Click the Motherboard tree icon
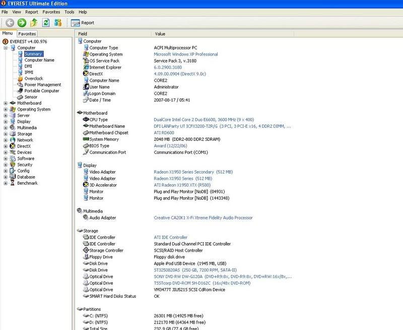The height and width of the screenshot is (330, 403). [x=13, y=103]
